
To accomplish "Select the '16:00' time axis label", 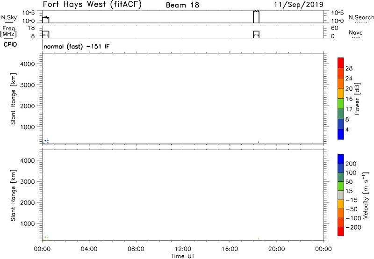I will [x=230, y=249].
